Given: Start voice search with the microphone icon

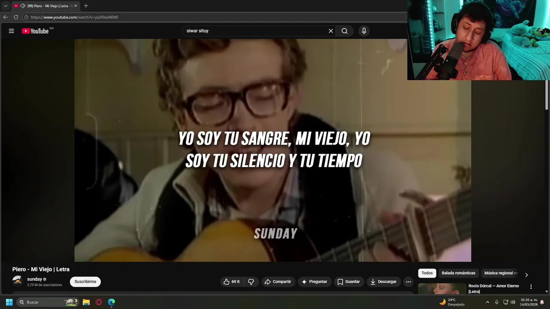Looking at the screenshot, I should 364,31.
